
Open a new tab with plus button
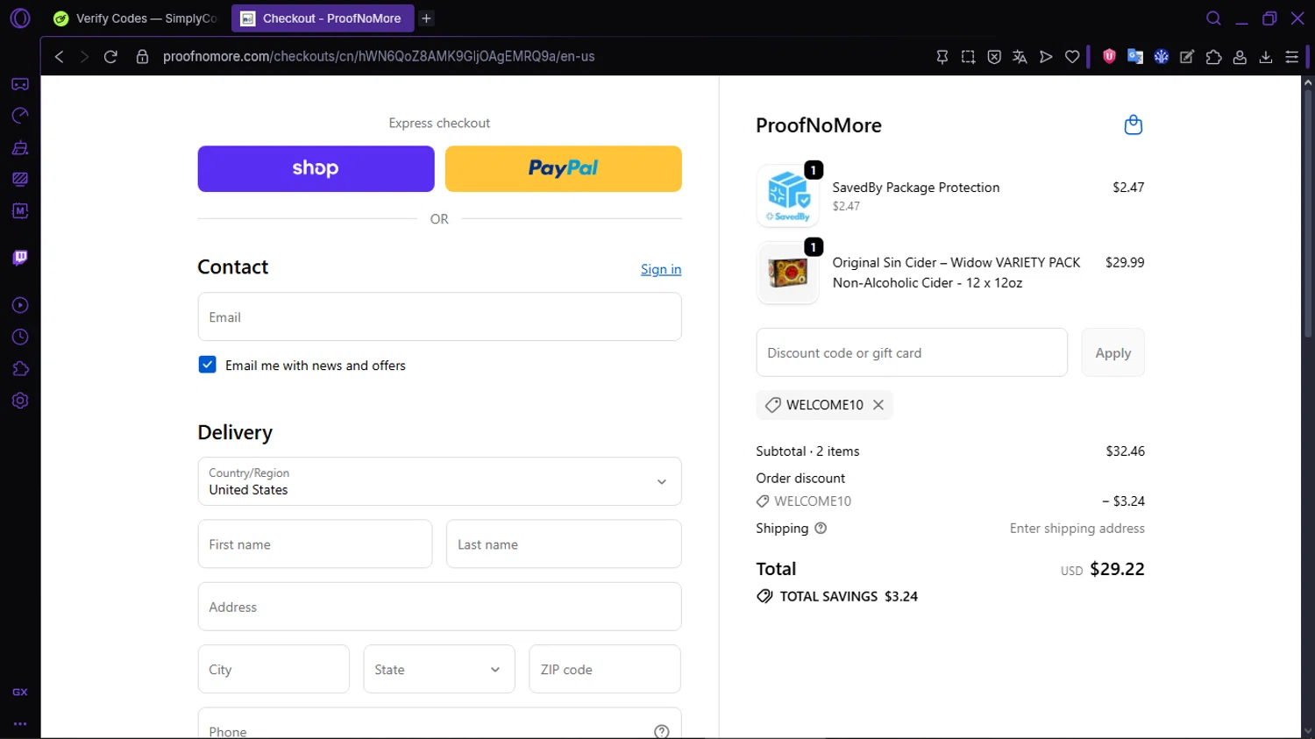coord(426,18)
